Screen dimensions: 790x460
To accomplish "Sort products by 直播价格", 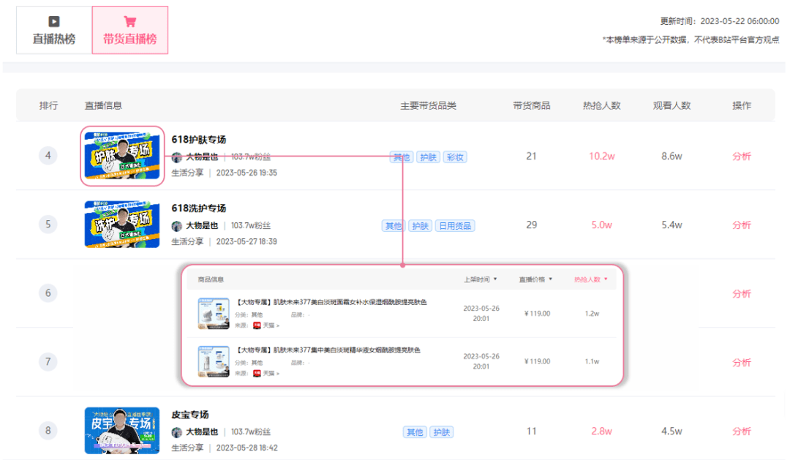I will (535, 279).
